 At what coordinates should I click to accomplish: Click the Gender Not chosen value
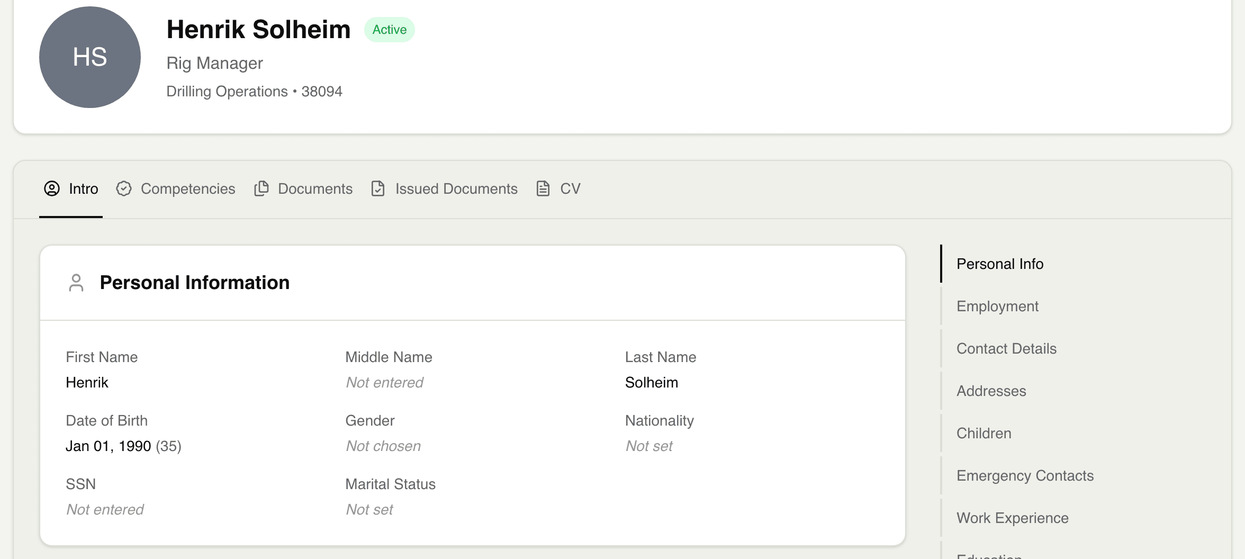coord(383,446)
